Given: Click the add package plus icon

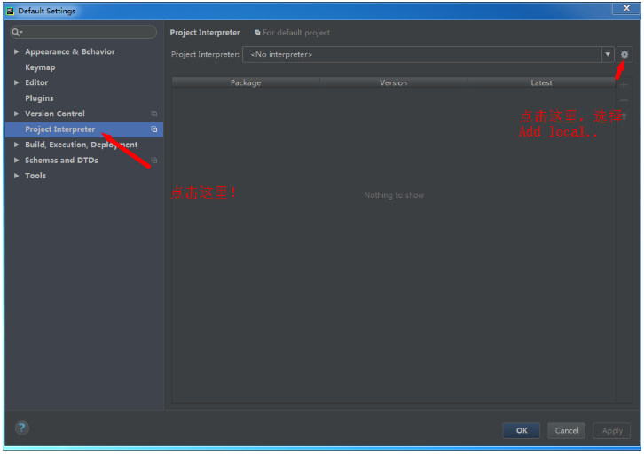Looking at the screenshot, I should coord(624,85).
